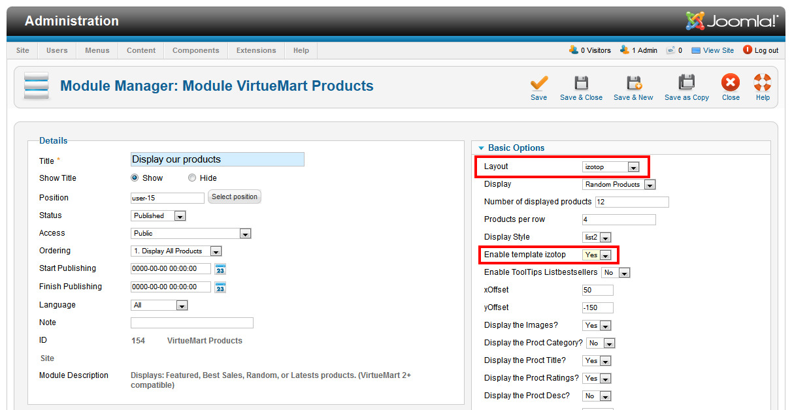This screenshot has width=792, height=410.
Task: Open the Display dropdown showing Random Products
Action: (619, 185)
